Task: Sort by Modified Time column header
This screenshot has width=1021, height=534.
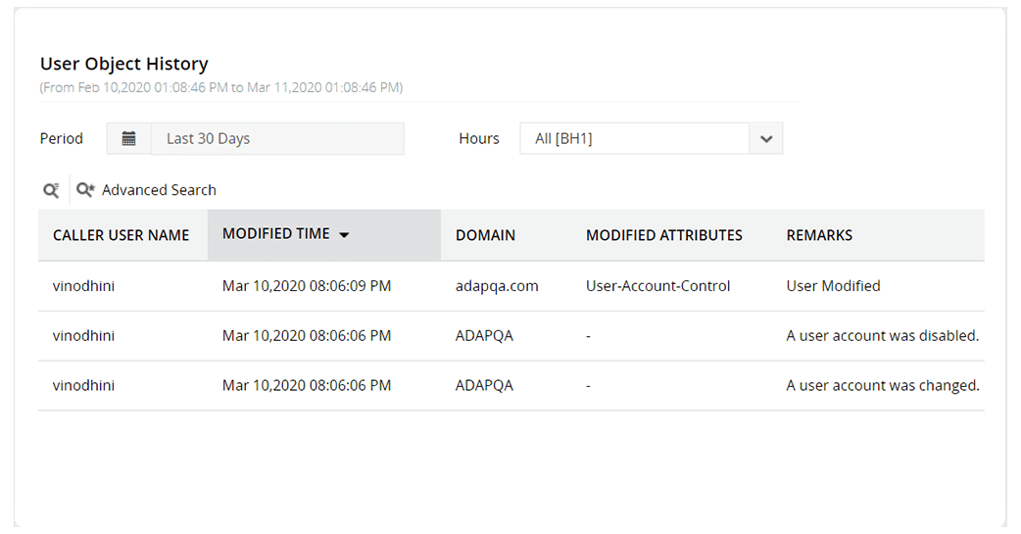Action: tap(276, 234)
